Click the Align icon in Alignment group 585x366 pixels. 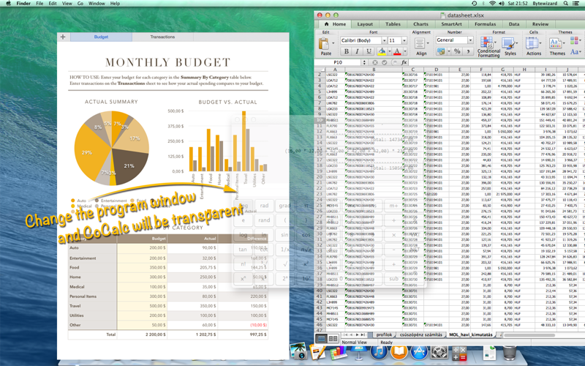coord(420,43)
